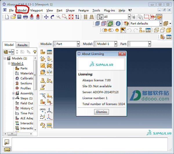
Task: Expand the Steps (1) tree node
Action: pyautogui.click(x=13, y=98)
